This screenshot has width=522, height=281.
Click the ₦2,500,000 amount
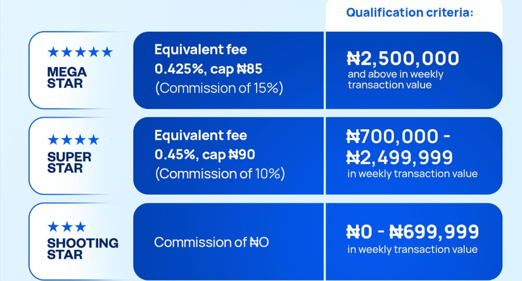click(x=403, y=58)
